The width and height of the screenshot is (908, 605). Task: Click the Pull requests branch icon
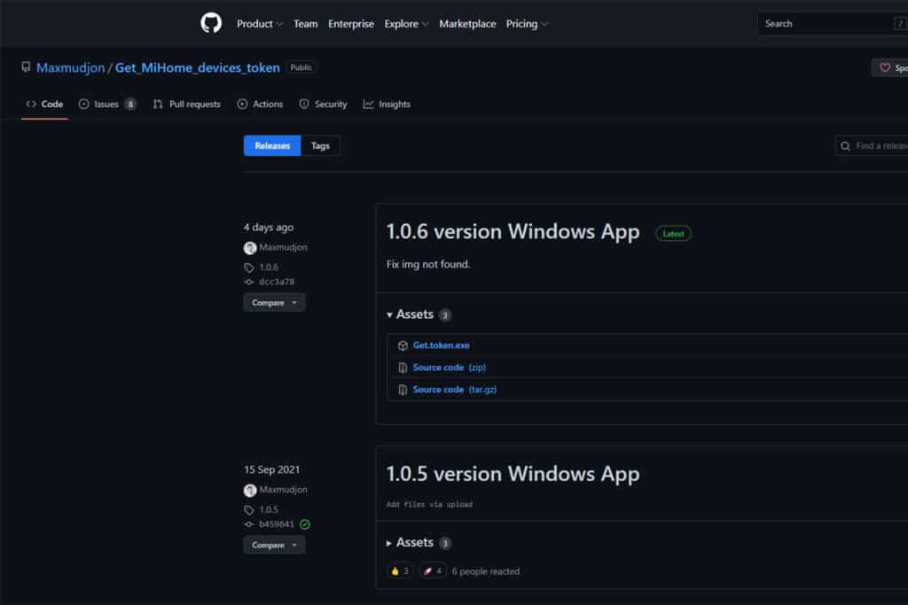pos(158,105)
